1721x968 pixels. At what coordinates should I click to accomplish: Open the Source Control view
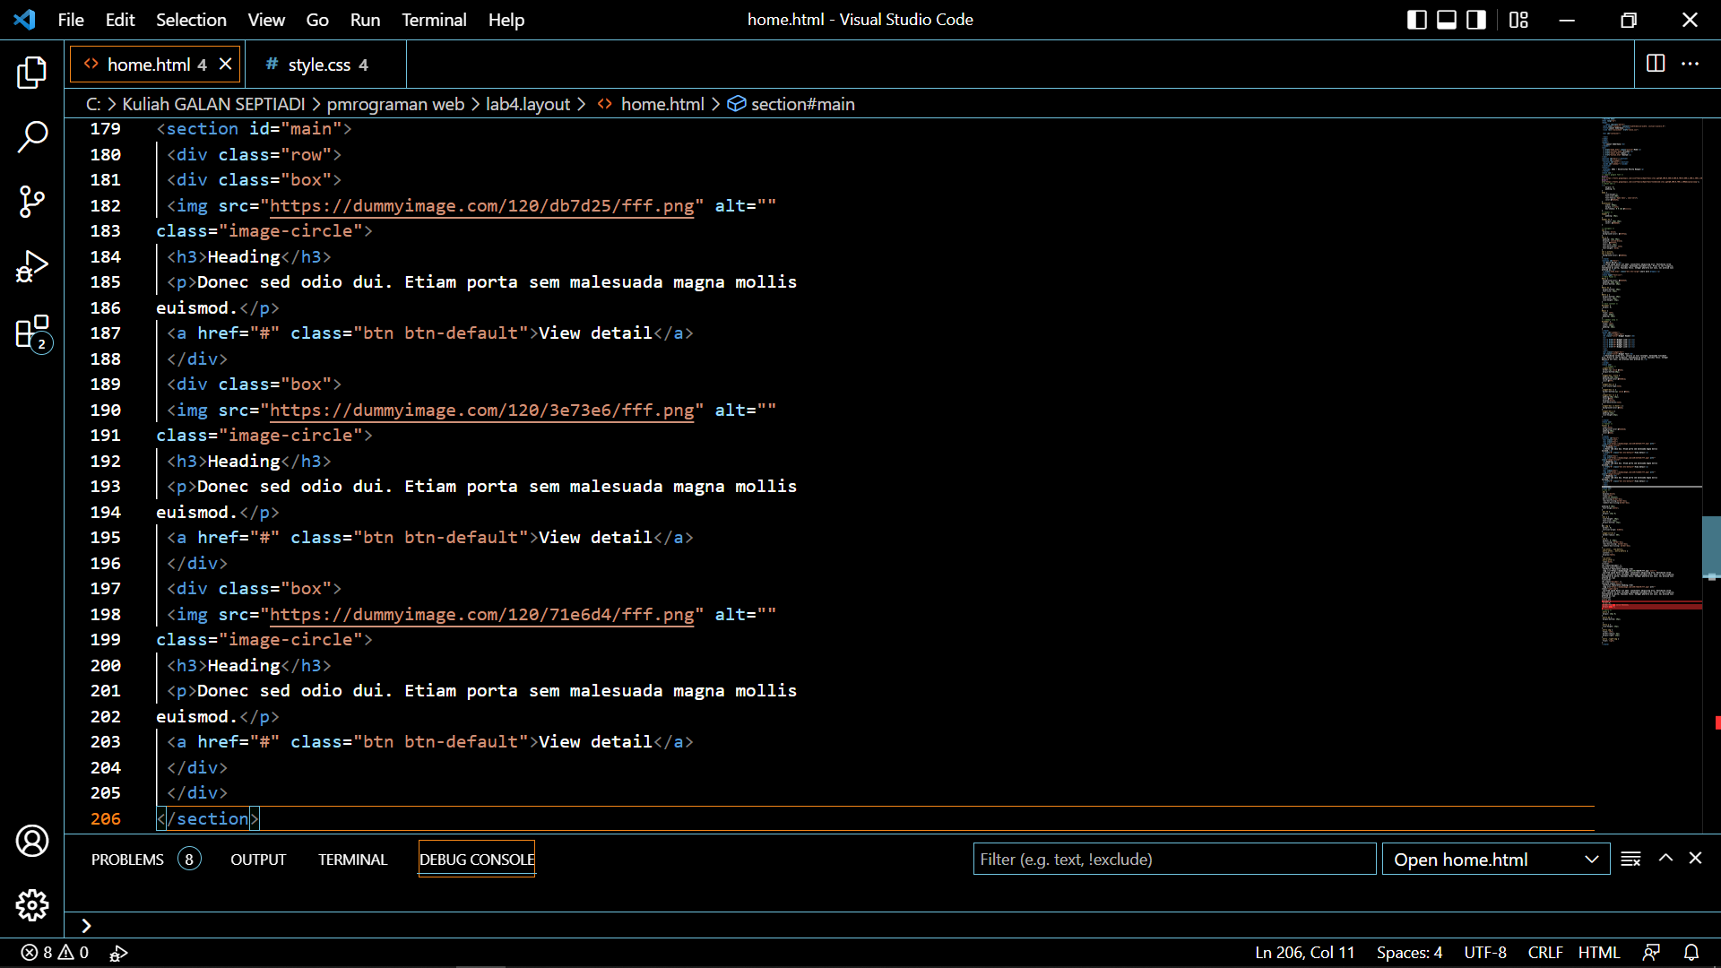pyautogui.click(x=32, y=202)
